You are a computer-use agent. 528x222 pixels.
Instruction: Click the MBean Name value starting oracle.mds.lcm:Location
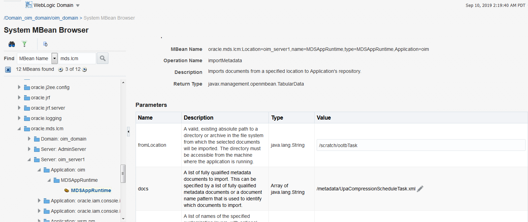318,49
